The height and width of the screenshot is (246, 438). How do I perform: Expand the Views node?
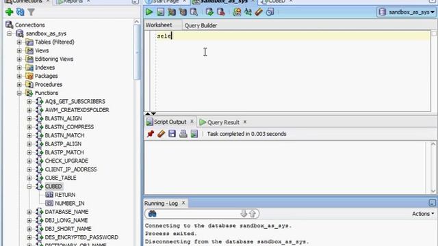(x=19, y=51)
